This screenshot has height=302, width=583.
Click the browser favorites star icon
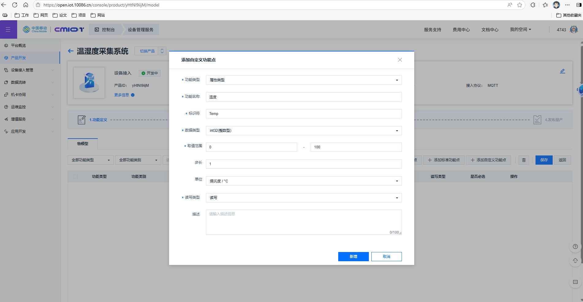520,5
